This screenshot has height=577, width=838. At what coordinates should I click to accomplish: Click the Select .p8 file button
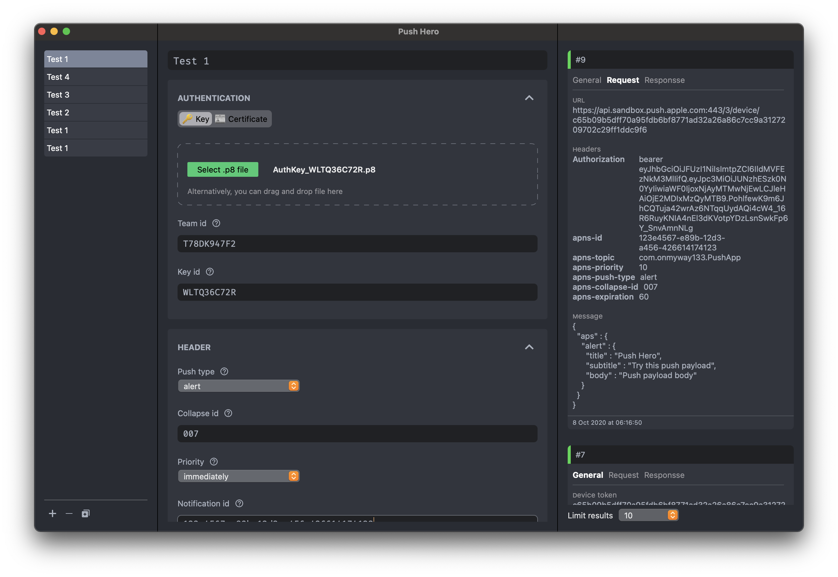(223, 169)
